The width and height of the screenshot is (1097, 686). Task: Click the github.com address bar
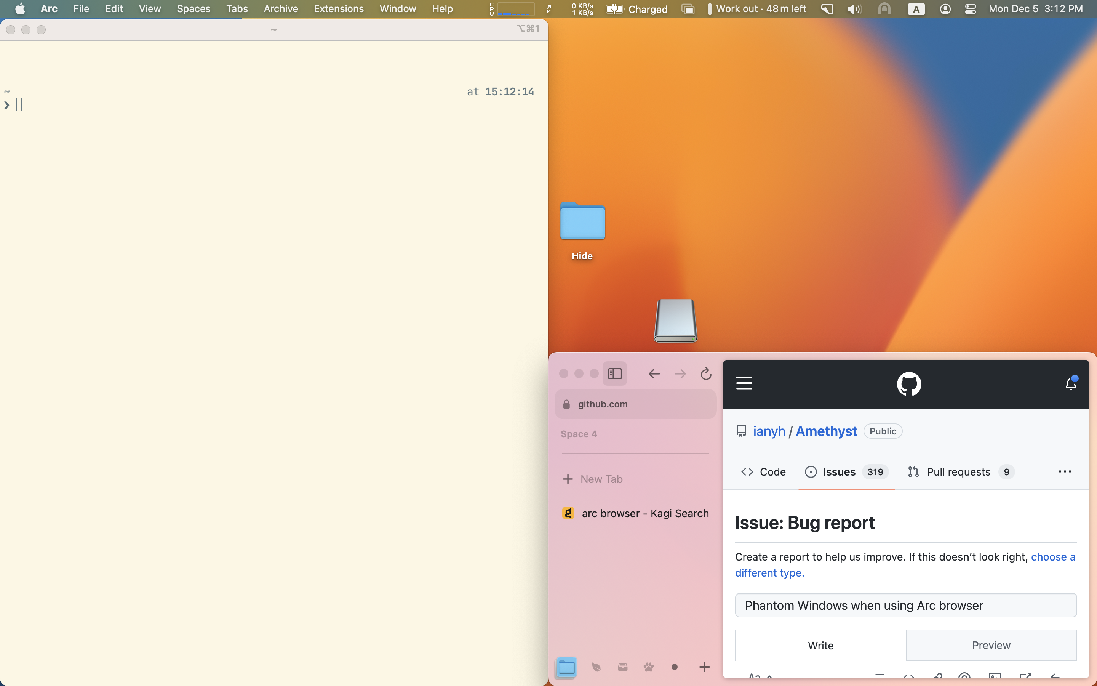tap(635, 404)
